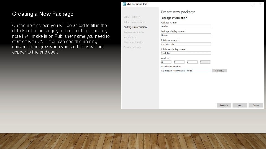
Task: Click the 'Publisher display name *' label
Action: (173, 49)
